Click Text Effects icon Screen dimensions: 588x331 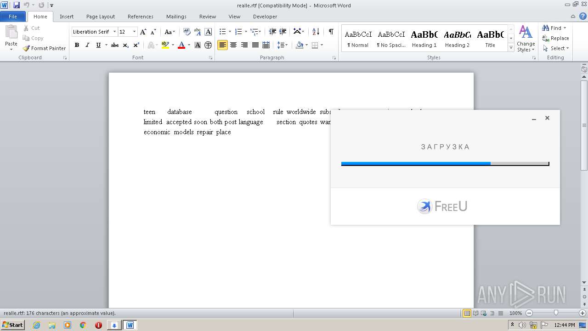(150, 45)
